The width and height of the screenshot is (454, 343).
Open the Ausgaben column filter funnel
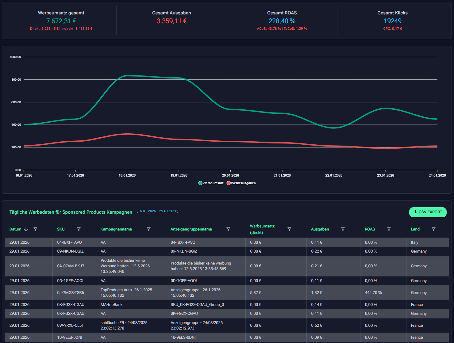tap(343, 229)
